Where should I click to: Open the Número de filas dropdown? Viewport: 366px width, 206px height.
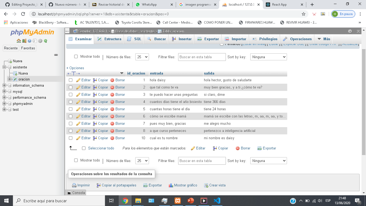[x=142, y=57]
